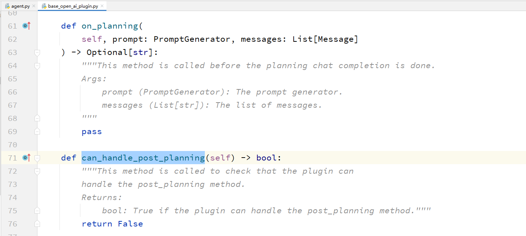Collapse can_handle_post_planning method at line 71
The image size is (526, 236).
click(x=37, y=158)
